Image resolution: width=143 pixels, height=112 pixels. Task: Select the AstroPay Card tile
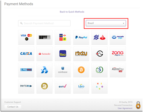click(118, 70)
